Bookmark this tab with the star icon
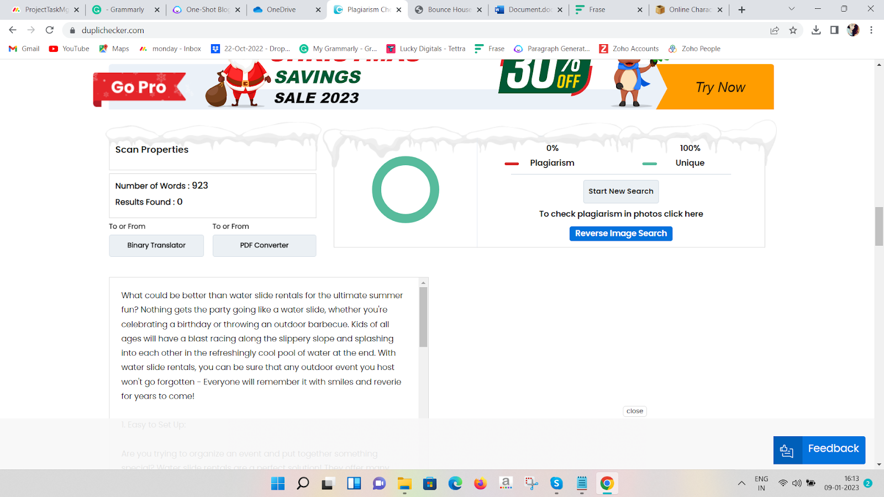The width and height of the screenshot is (884, 497). coord(793,30)
